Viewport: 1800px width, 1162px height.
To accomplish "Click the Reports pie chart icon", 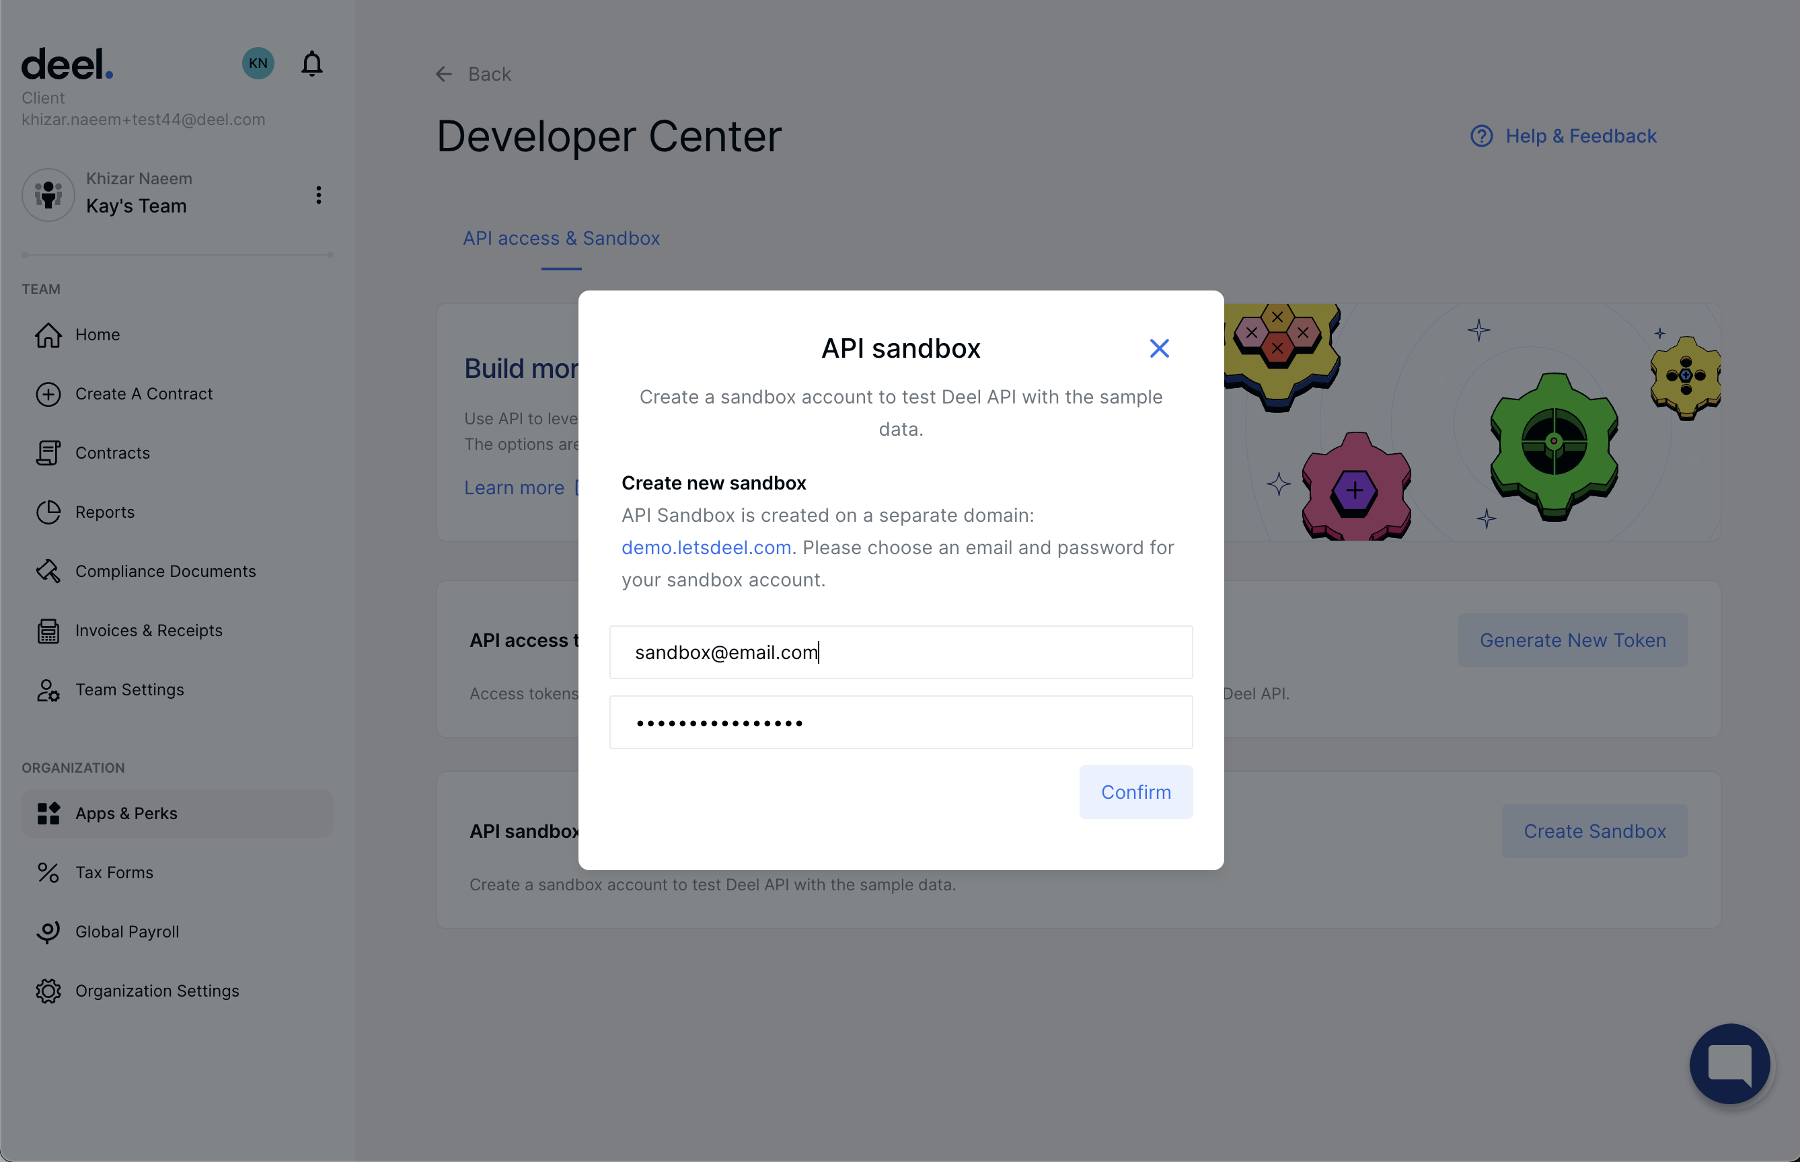I will coord(48,512).
